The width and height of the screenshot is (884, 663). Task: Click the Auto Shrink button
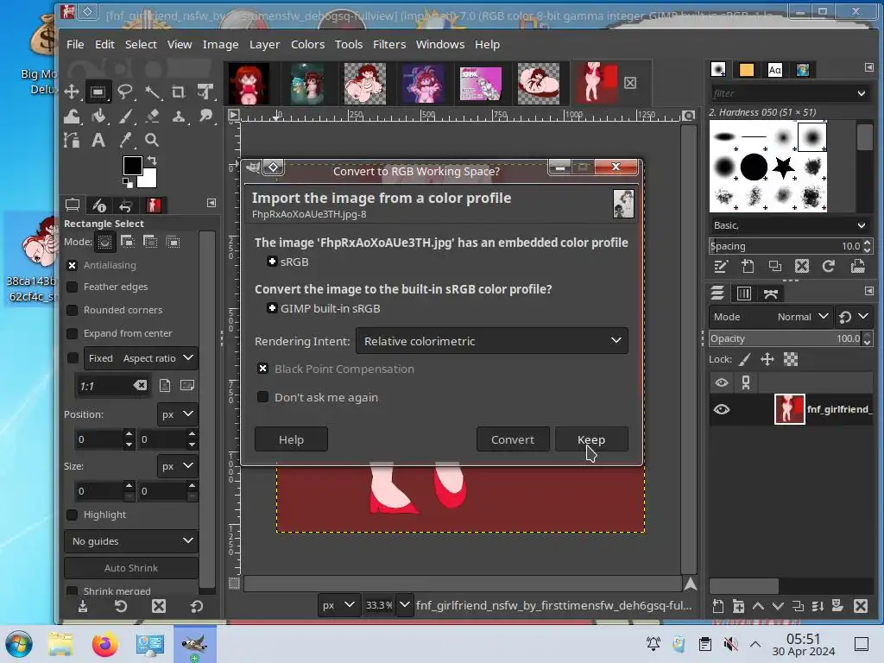click(x=131, y=568)
